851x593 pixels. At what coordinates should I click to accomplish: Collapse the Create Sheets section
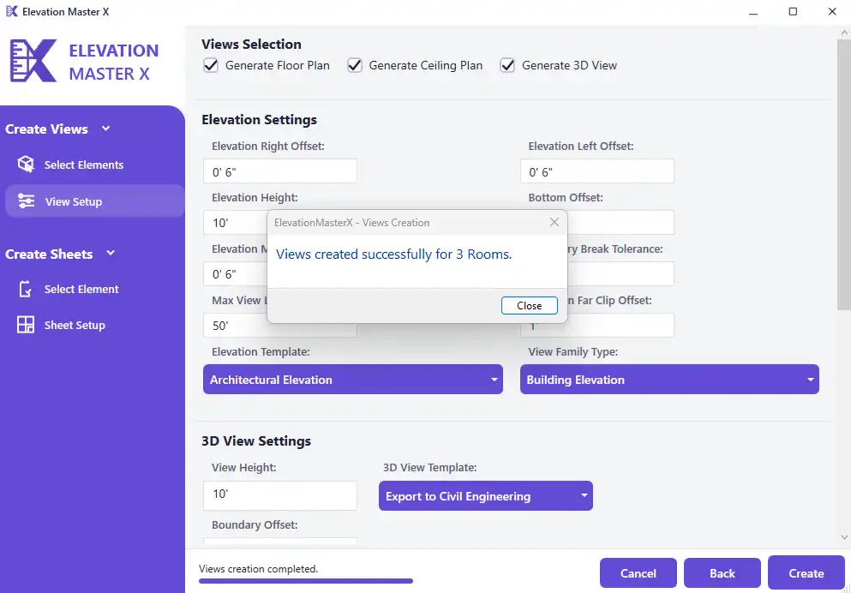(x=111, y=254)
